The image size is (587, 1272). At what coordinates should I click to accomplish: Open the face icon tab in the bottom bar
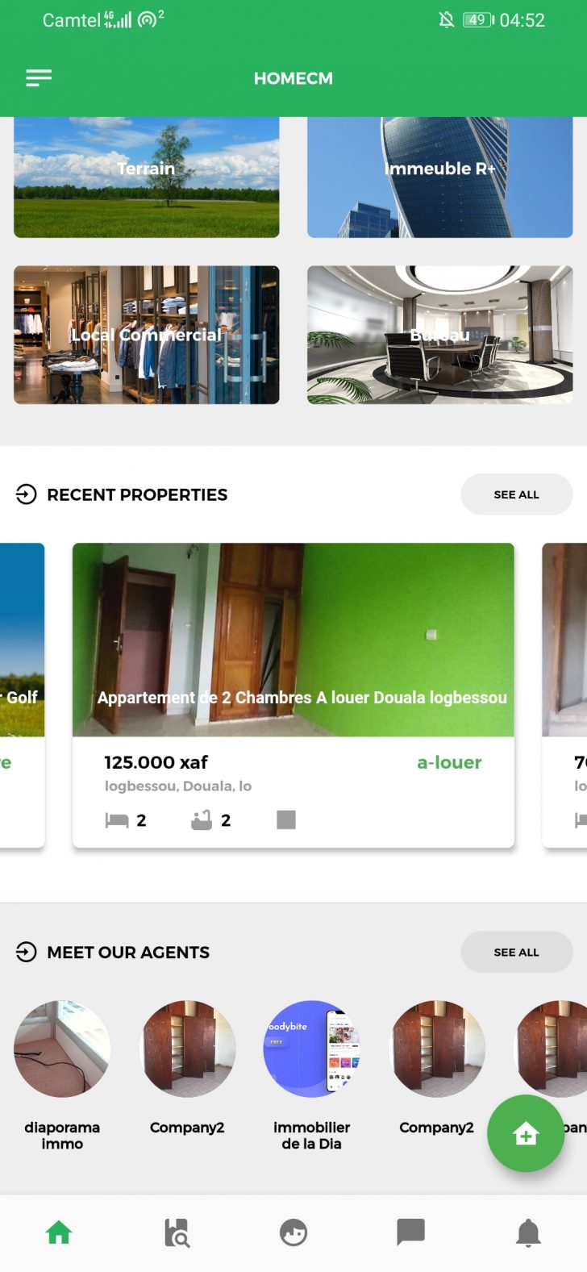[293, 1232]
